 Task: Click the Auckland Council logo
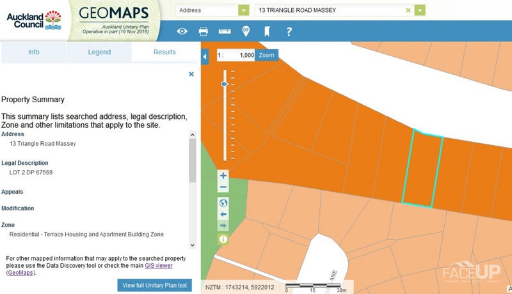[34, 20]
